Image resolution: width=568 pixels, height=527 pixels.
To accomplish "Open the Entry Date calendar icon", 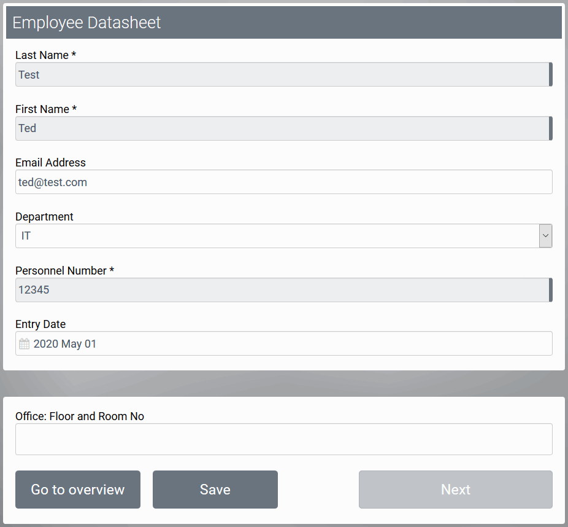I will 24,344.
